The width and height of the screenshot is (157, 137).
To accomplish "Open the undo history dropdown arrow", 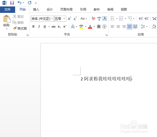I will pos(24,3).
